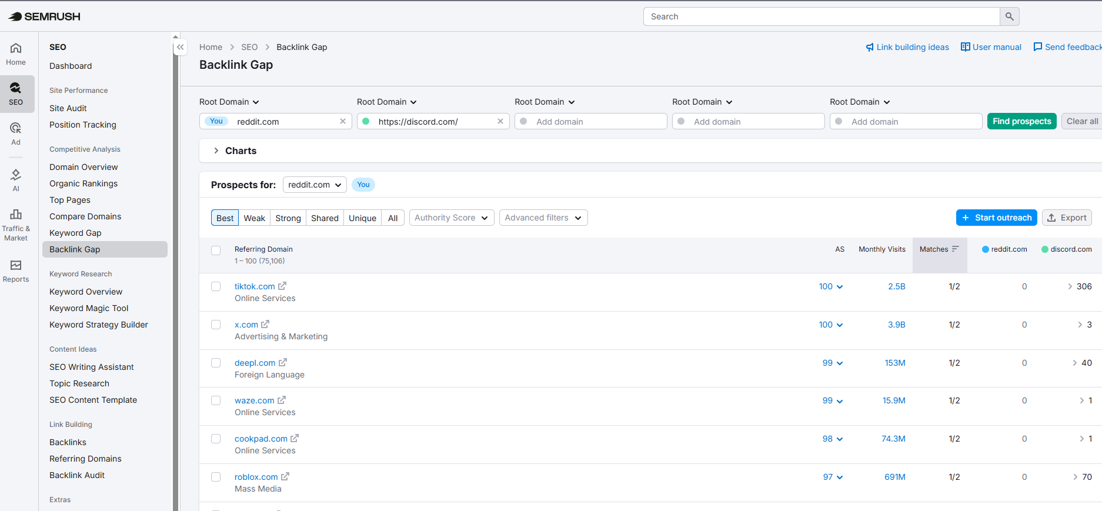Viewport: 1102px width, 511px height.
Task: Tick the select-all checkbox in table header
Action: pyautogui.click(x=216, y=251)
